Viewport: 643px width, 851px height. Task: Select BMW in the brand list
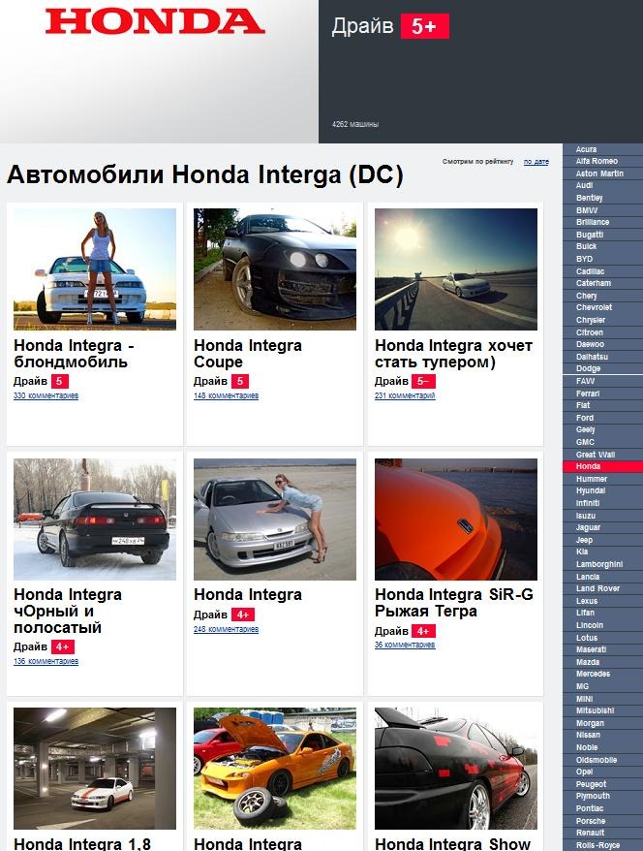point(587,210)
